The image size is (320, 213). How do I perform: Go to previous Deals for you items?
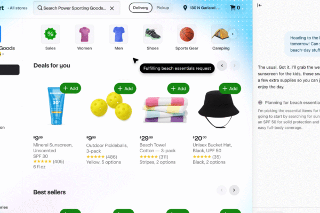tap(222, 65)
